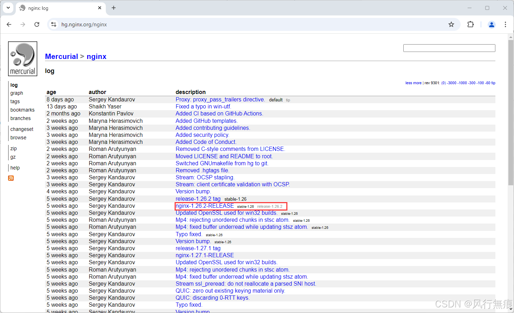Screen dimensions: 514x313
Task: Open the 'help' sidebar link
Action: coord(15,168)
